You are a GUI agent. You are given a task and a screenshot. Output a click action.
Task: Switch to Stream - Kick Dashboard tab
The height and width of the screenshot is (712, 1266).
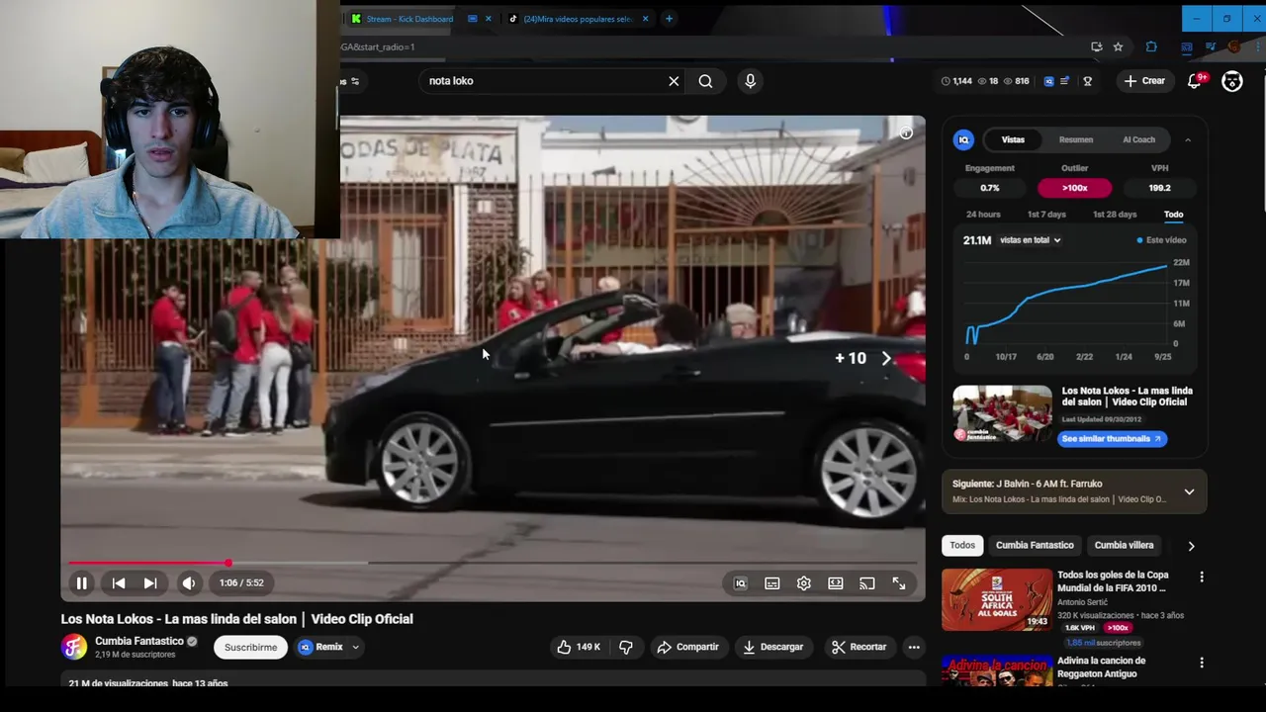pos(409,19)
